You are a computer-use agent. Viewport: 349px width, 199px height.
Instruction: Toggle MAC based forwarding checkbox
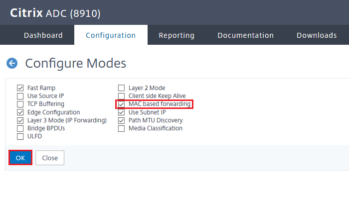121,104
